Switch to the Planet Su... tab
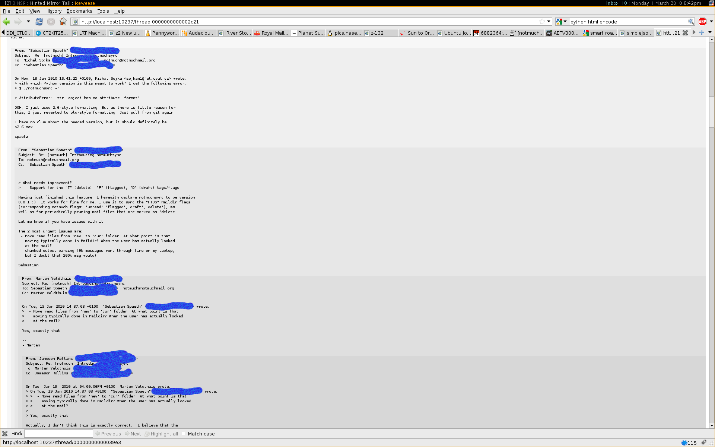Image resolution: width=715 pixels, height=447 pixels. 308,33
